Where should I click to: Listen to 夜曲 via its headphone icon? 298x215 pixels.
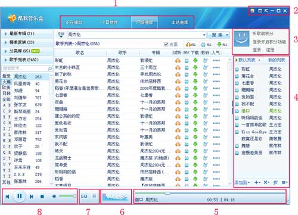(178, 102)
